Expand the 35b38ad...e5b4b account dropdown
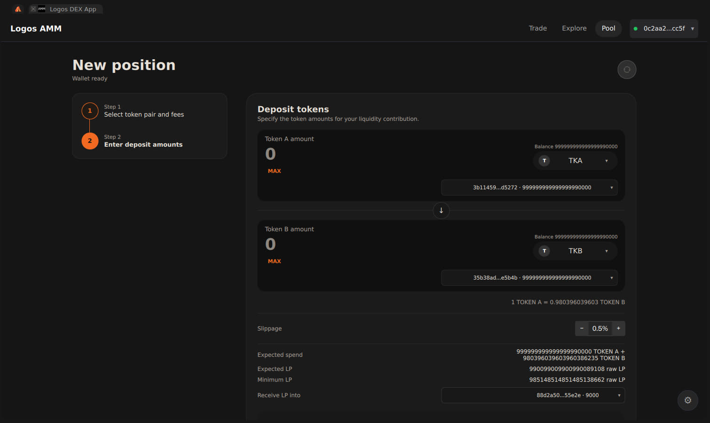Viewport: 710px width, 423px height. click(529, 278)
